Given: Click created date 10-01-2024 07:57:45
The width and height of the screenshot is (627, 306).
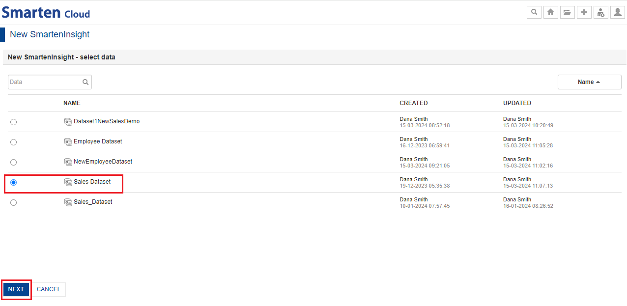Looking at the screenshot, I should click(425, 206).
